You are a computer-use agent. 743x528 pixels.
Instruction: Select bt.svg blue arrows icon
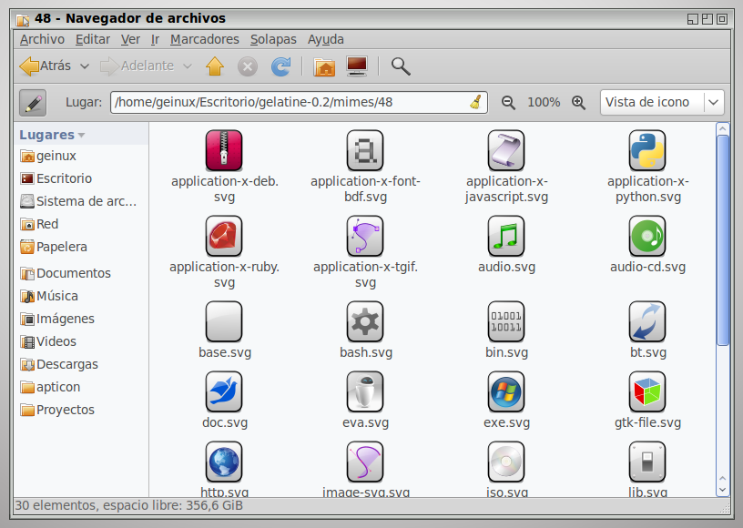[x=647, y=322]
